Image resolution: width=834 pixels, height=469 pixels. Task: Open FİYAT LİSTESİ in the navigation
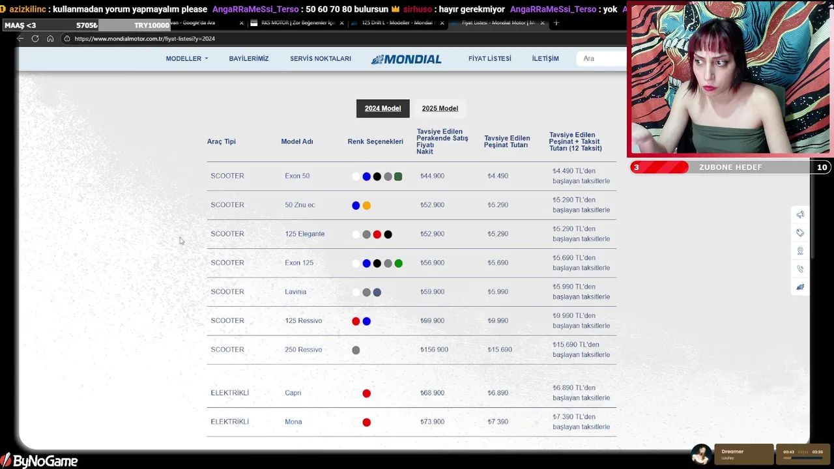pyautogui.click(x=490, y=59)
